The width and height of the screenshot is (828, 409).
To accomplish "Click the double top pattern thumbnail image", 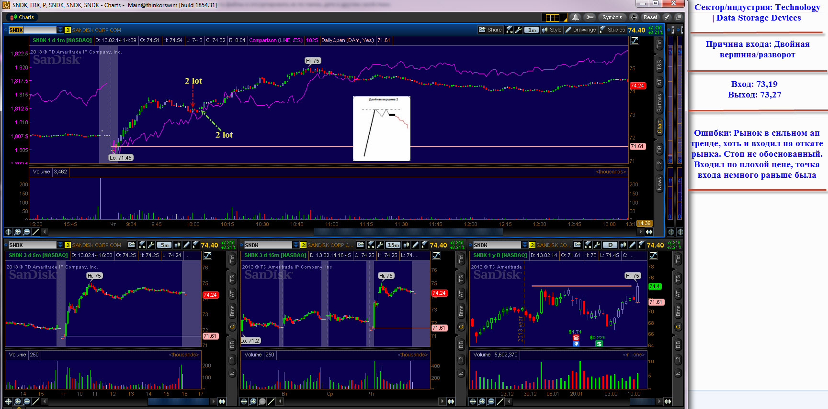I will point(382,129).
